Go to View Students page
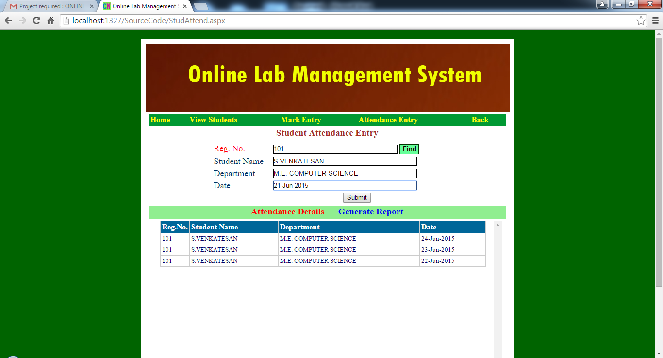This screenshot has width=663, height=358. pos(213,120)
